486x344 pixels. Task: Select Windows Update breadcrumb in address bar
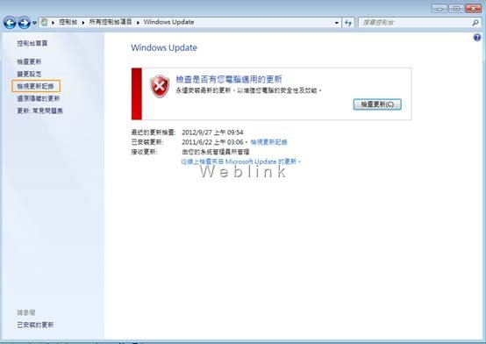pyautogui.click(x=169, y=22)
